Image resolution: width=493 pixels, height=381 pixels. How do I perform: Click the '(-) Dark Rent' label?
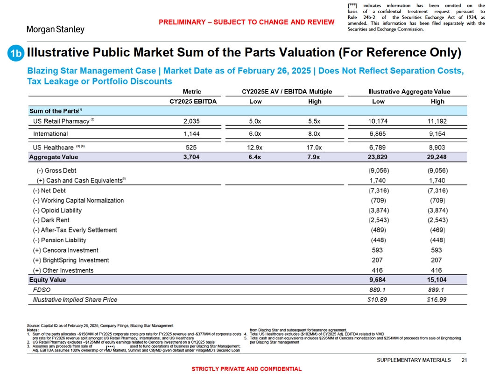pos(51,220)
